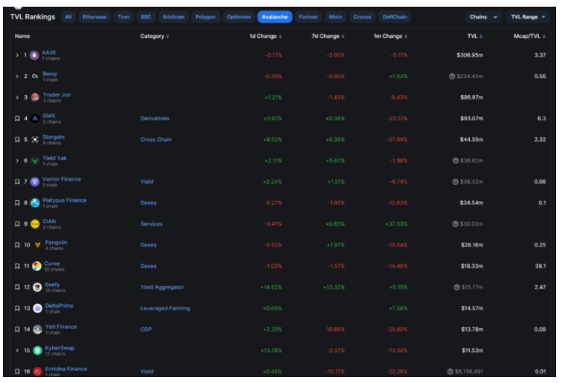Bookmark the Platypus Finance row
This screenshot has width=562, height=383.
(x=17, y=203)
